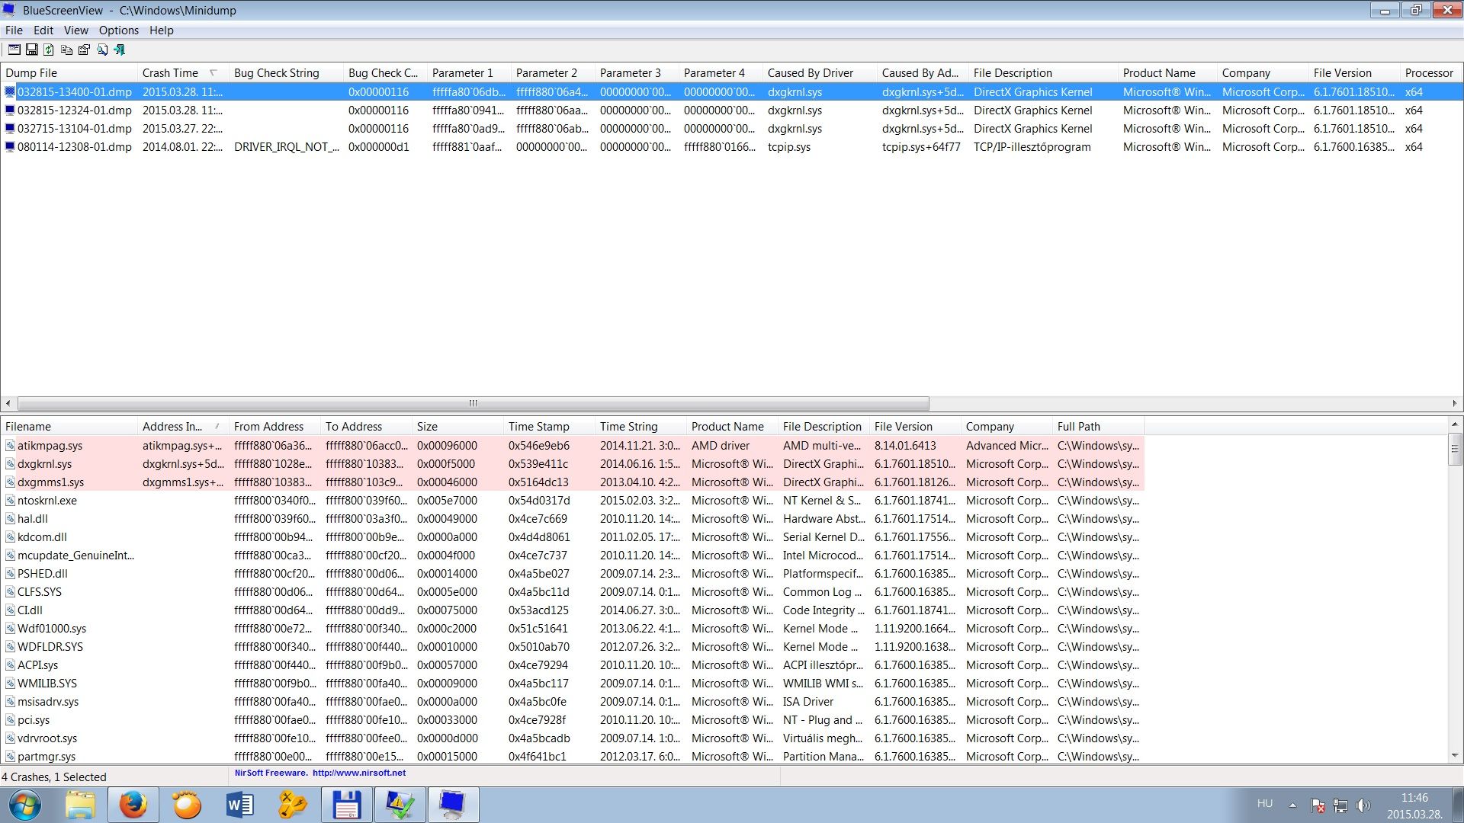Open the orange GOM Player taskbar icon
Screen dimensions: 1464x823
[187, 805]
